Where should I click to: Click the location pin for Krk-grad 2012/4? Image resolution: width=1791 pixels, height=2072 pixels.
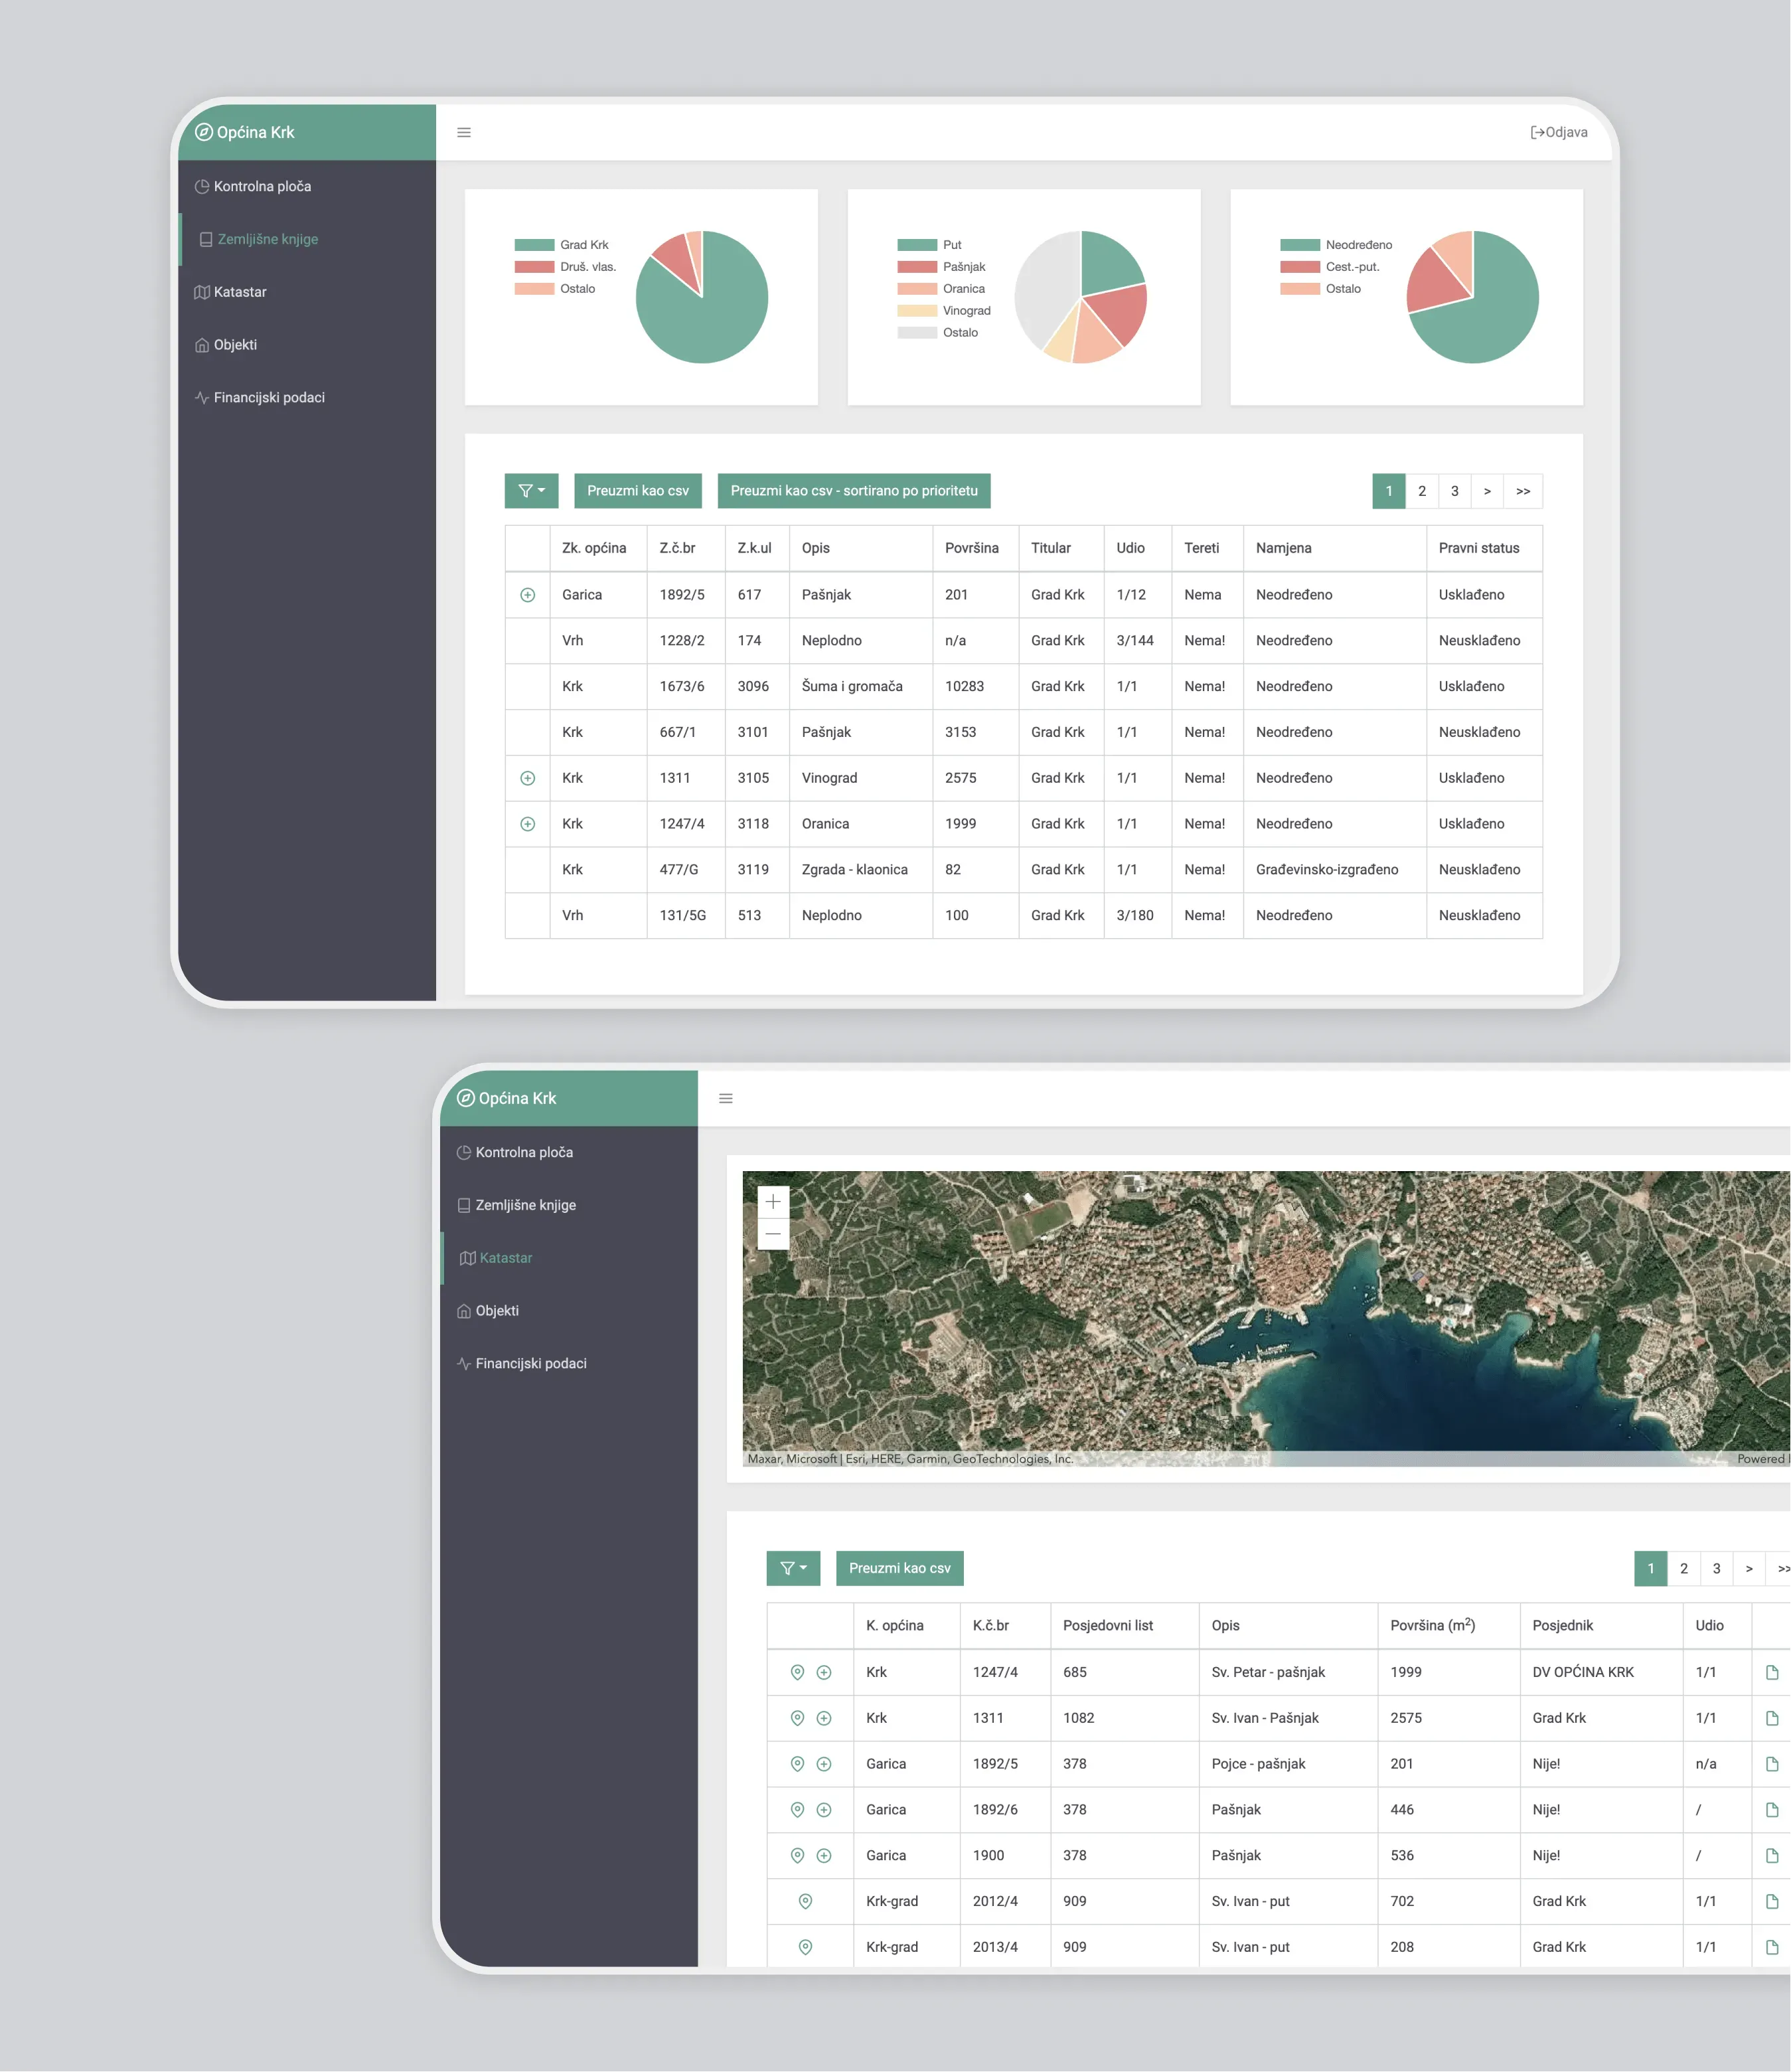(805, 1901)
